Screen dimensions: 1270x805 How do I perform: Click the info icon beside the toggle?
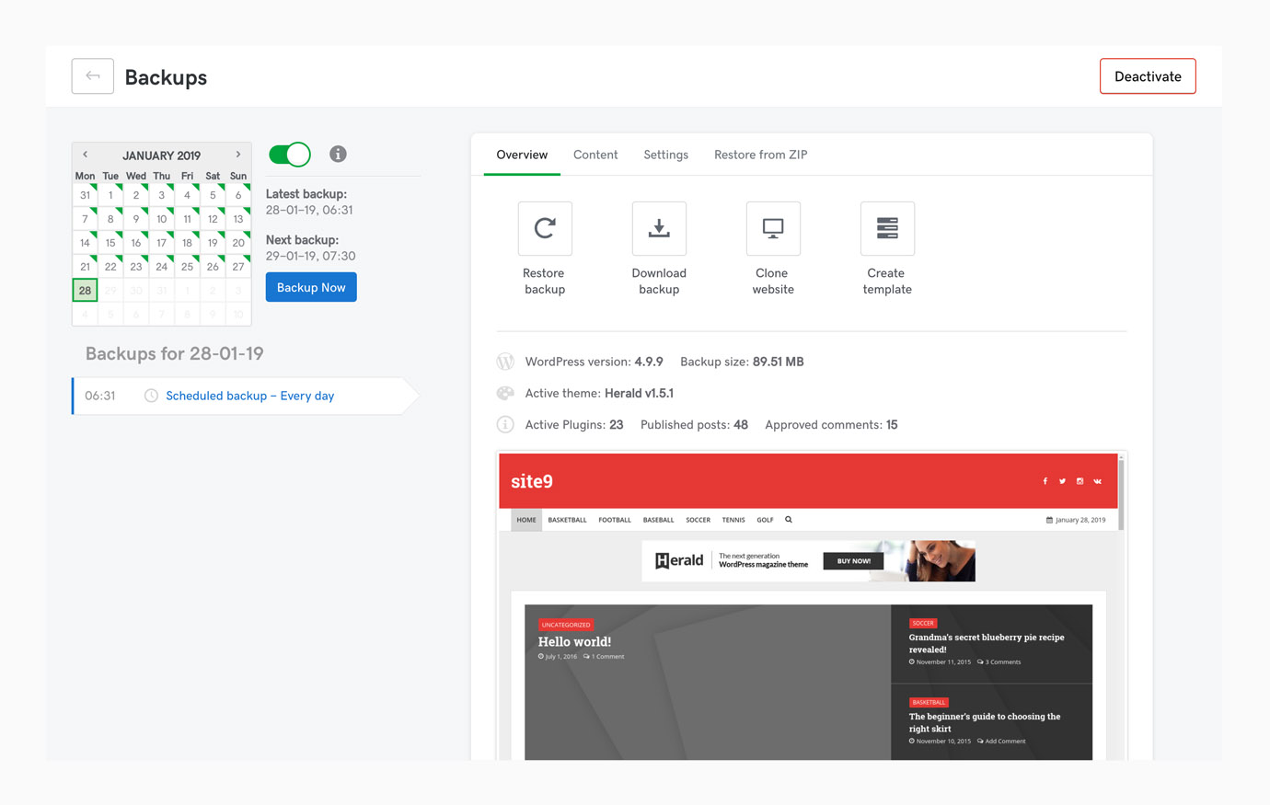[338, 154]
